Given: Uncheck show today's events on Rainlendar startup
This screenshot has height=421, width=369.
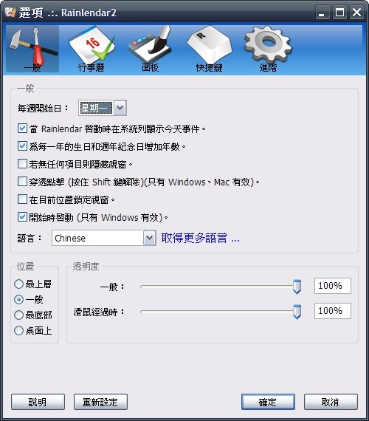Looking at the screenshot, I should [x=22, y=129].
